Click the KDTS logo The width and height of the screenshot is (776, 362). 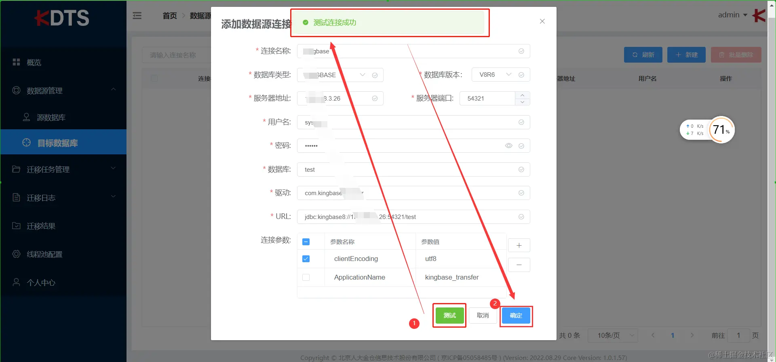[62, 18]
